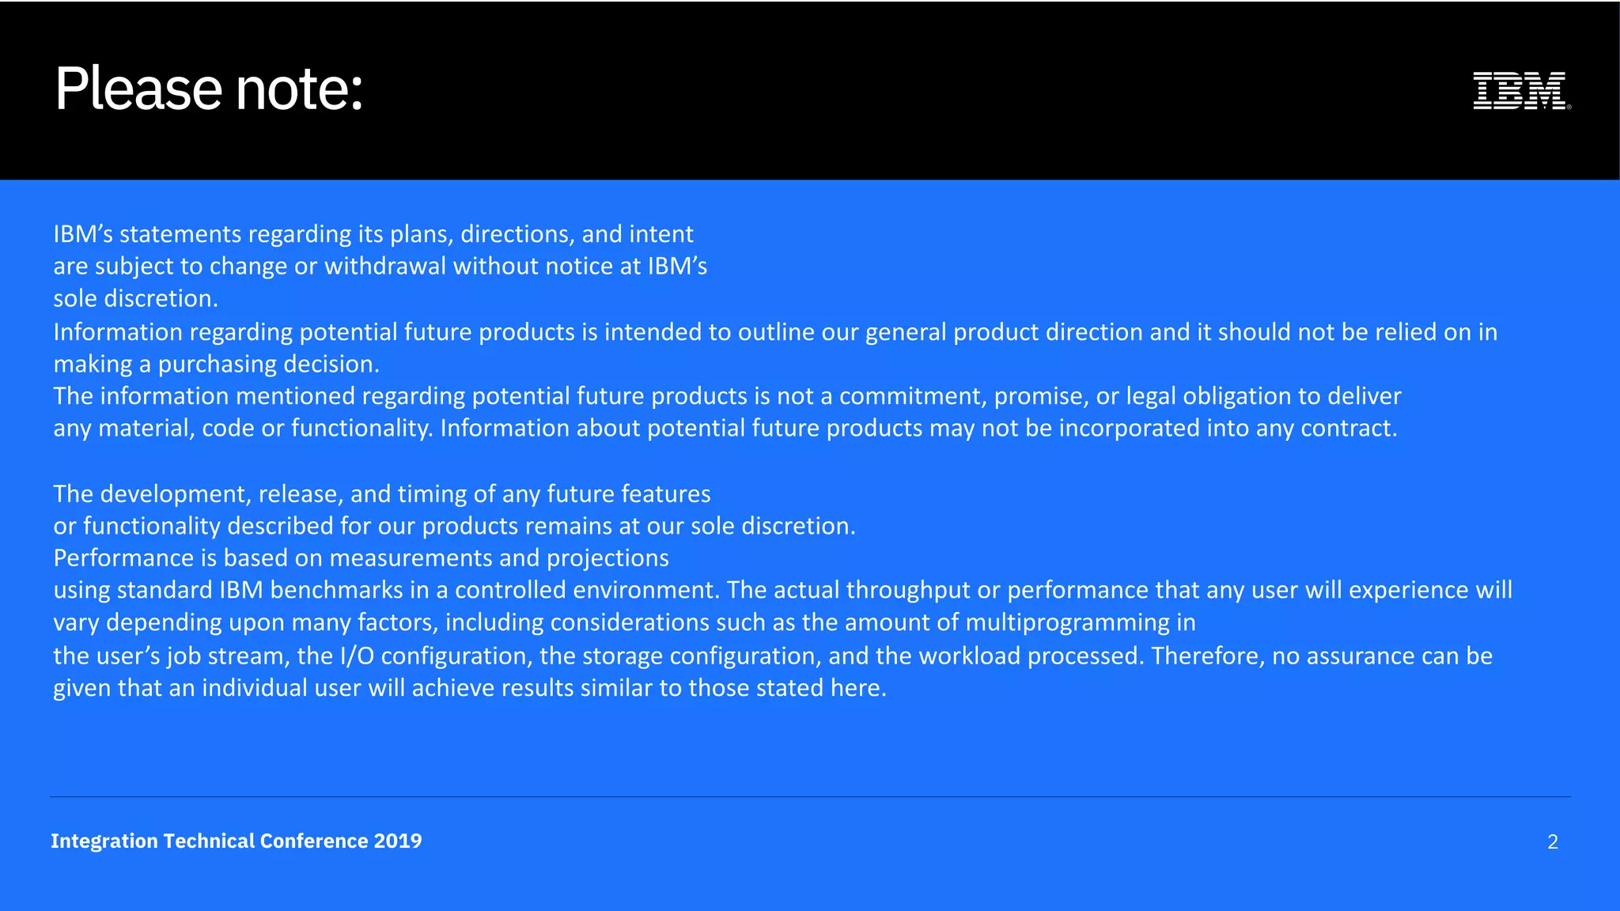The image size is (1620, 911).
Task: Click the horizontal divider line above the footer
Action: [811, 796]
